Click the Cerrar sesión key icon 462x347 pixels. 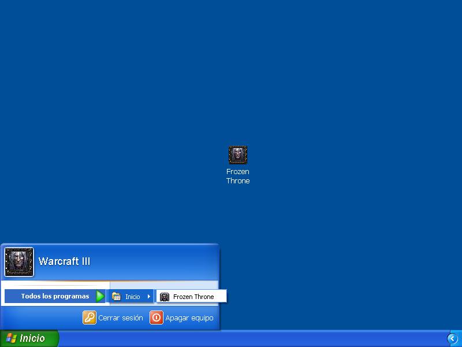[x=90, y=318]
